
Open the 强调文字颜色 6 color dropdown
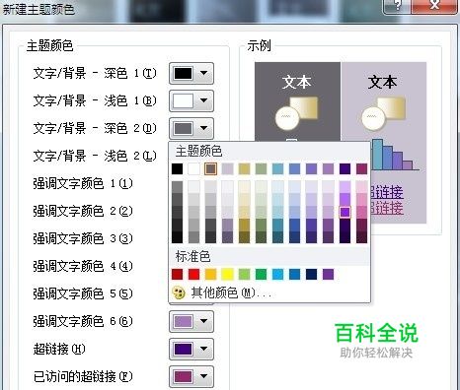click(192, 321)
